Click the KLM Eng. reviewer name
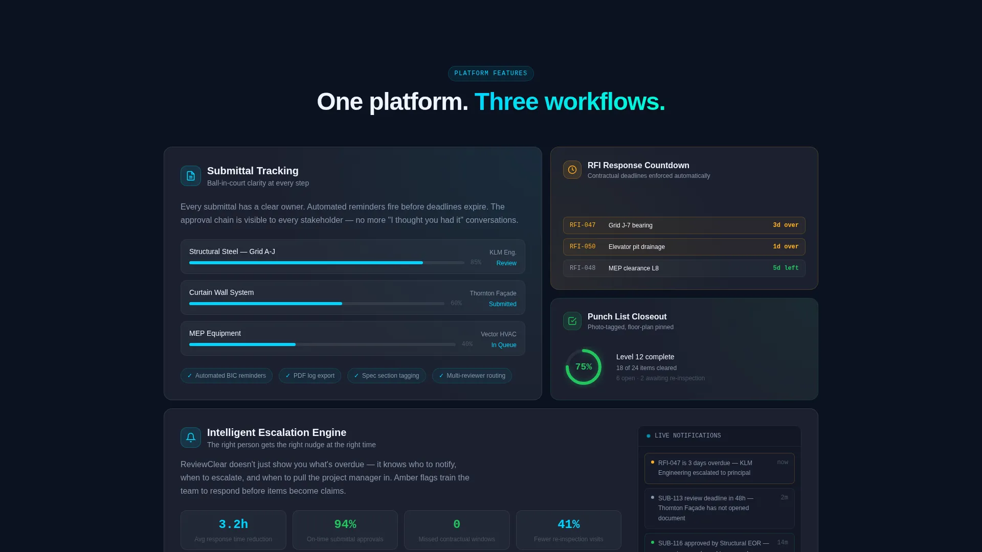Image resolution: width=982 pixels, height=552 pixels. [x=503, y=252]
